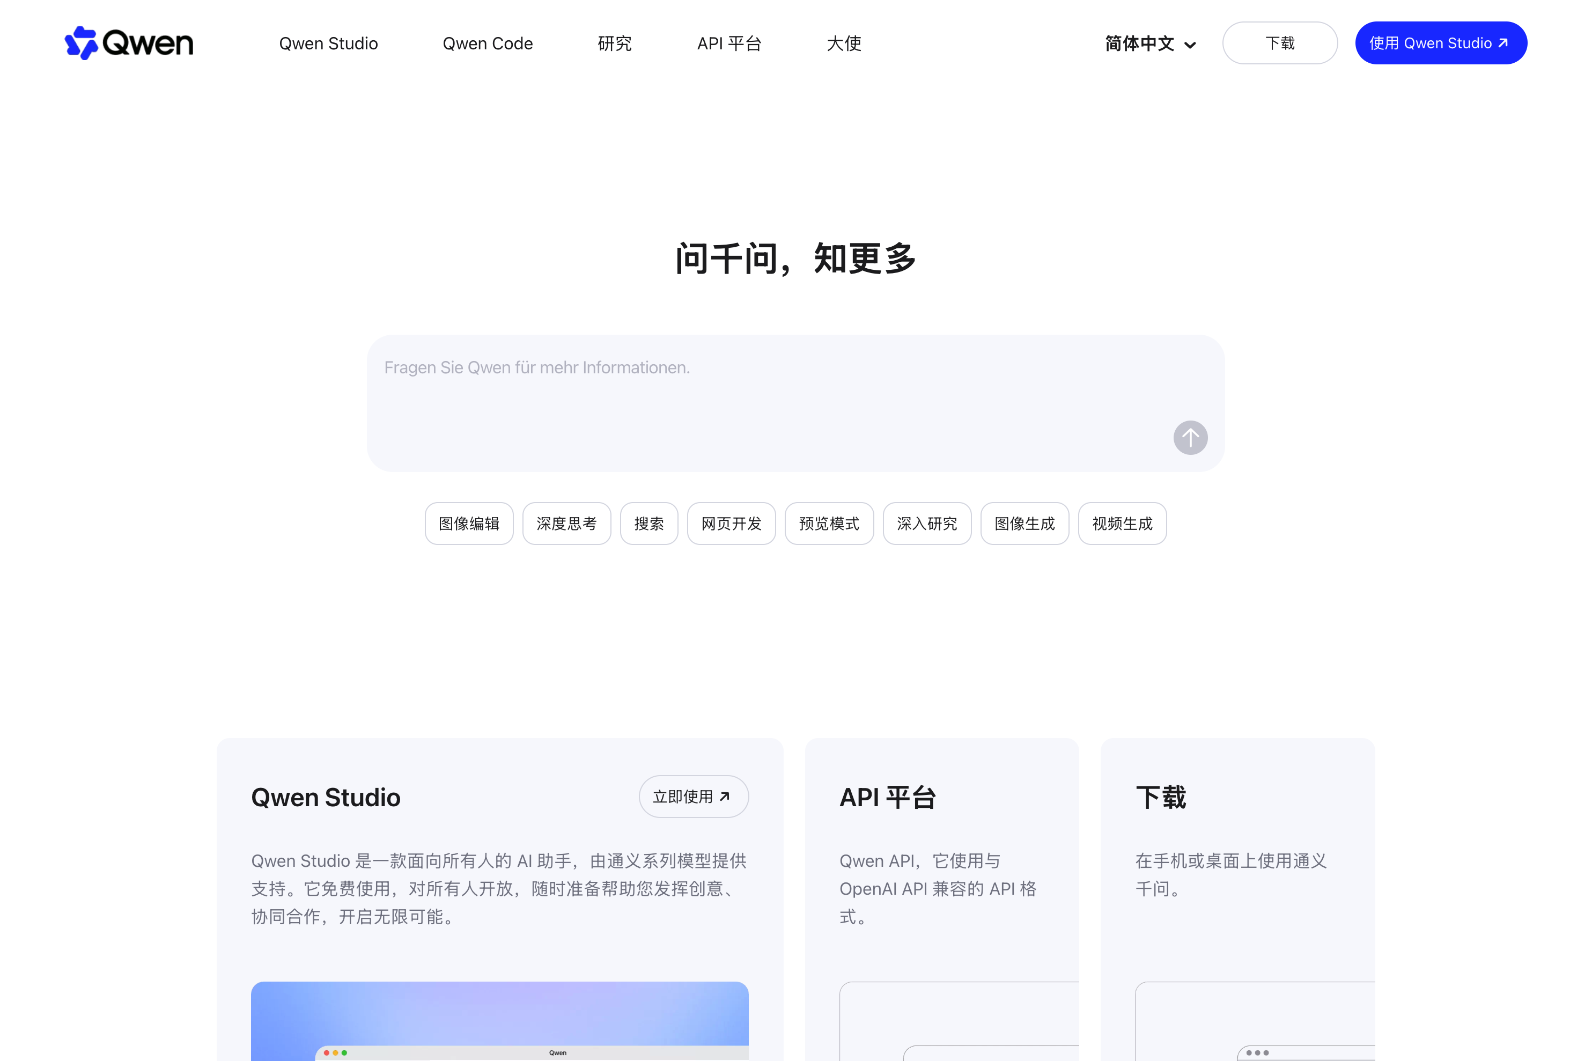Image resolution: width=1592 pixels, height=1061 pixels.
Task: Open the Qwen Studio preview screenshot
Action: [x=499, y=1021]
